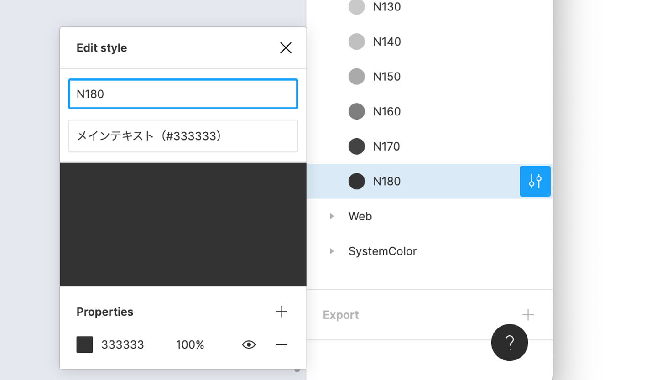The height and width of the screenshot is (380, 657).
Task: Edit the 100% opacity value
Action: coord(190,345)
